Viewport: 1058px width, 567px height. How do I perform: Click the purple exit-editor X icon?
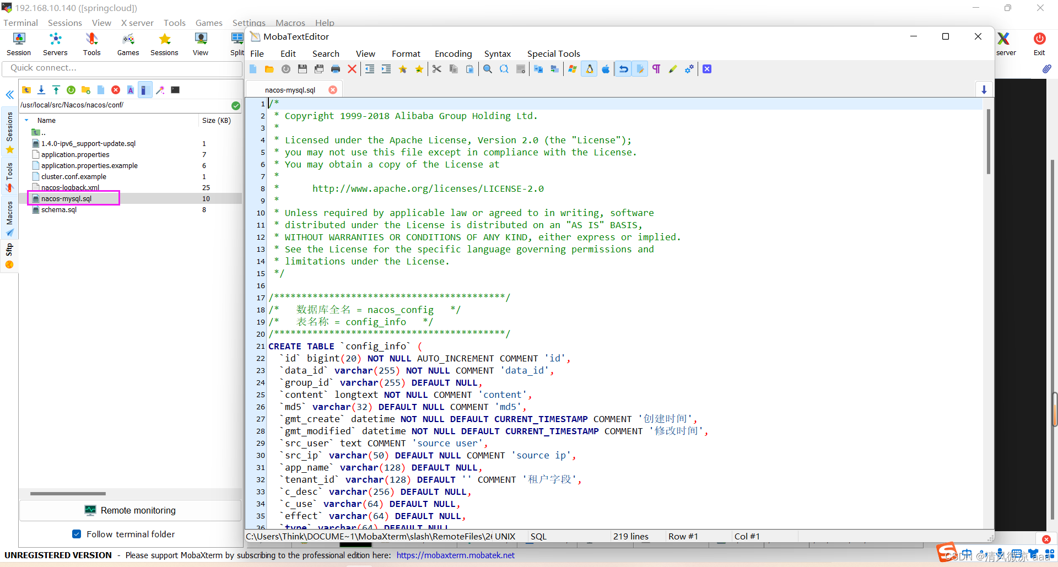(x=707, y=69)
